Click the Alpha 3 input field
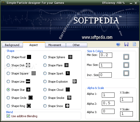Viewport: 140px width, 122px height. pyautogui.click(x=108, y=111)
